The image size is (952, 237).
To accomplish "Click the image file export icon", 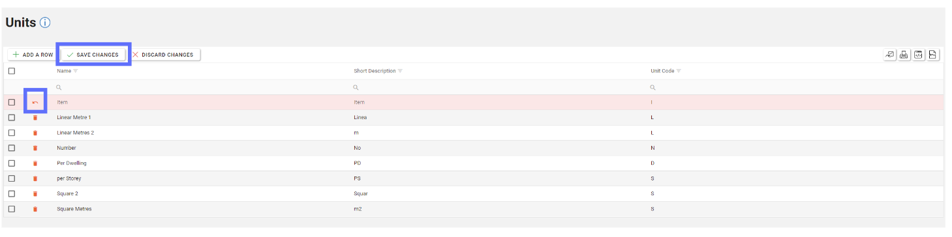I will click(x=933, y=55).
